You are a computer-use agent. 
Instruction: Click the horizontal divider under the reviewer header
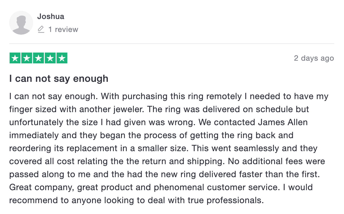pos(171,44)
